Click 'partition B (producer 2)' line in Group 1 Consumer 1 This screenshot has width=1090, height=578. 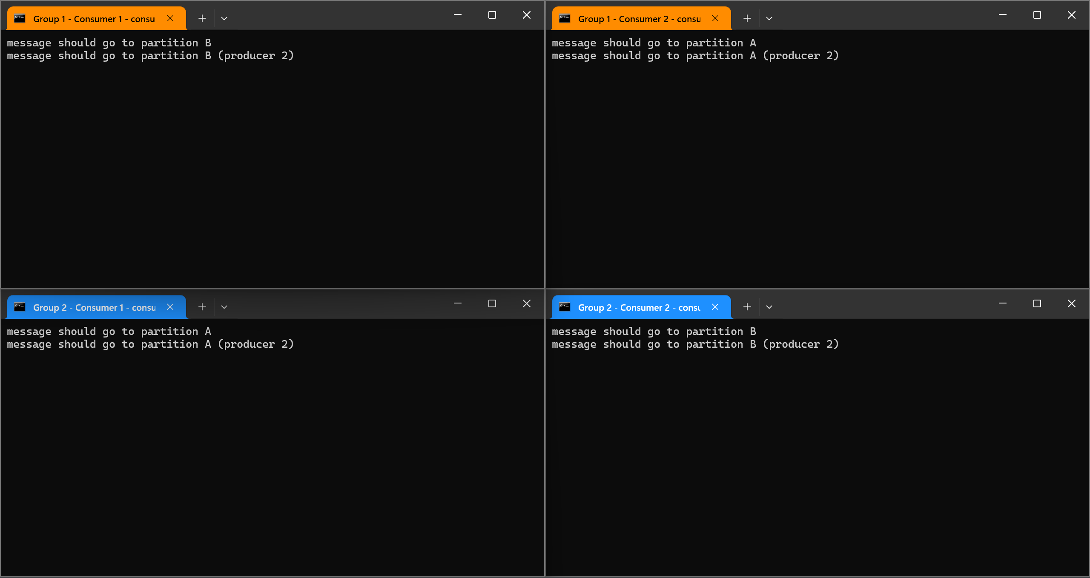point(150,56)
